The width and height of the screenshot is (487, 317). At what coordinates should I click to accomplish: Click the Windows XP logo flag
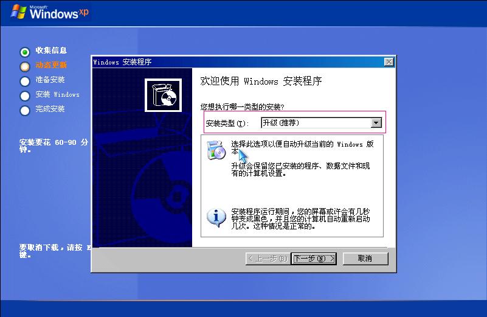point(19,12)
